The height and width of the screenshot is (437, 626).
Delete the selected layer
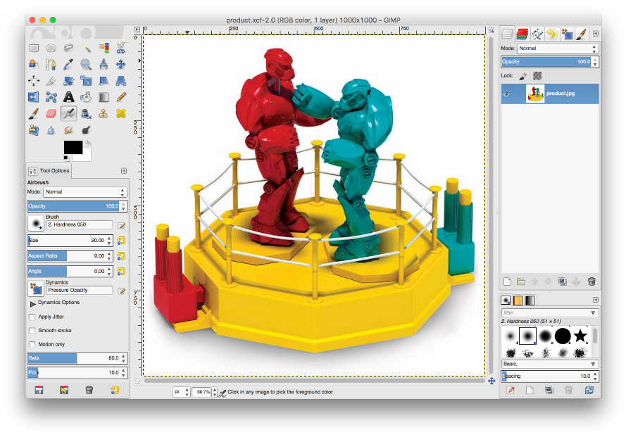tap(593, 281)
